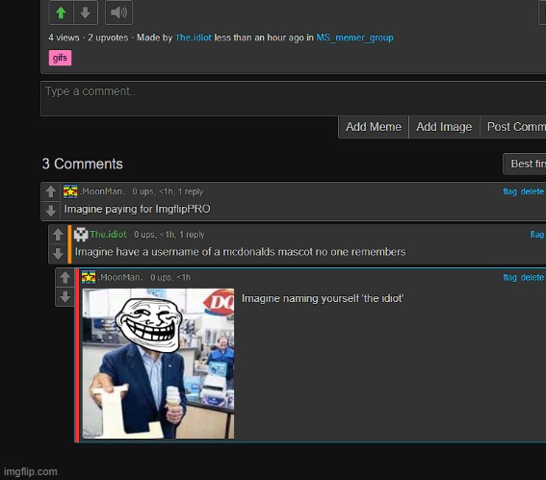Delete MoonMan's 'Imagine paying for ImgflipPRO' comment
The width and height of the screenshot is (546, 480).
533,191
